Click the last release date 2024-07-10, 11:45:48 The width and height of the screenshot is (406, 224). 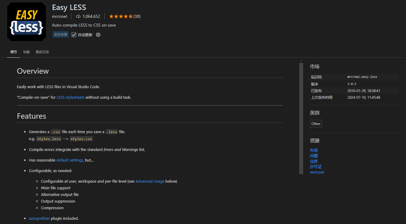point(364,98)
